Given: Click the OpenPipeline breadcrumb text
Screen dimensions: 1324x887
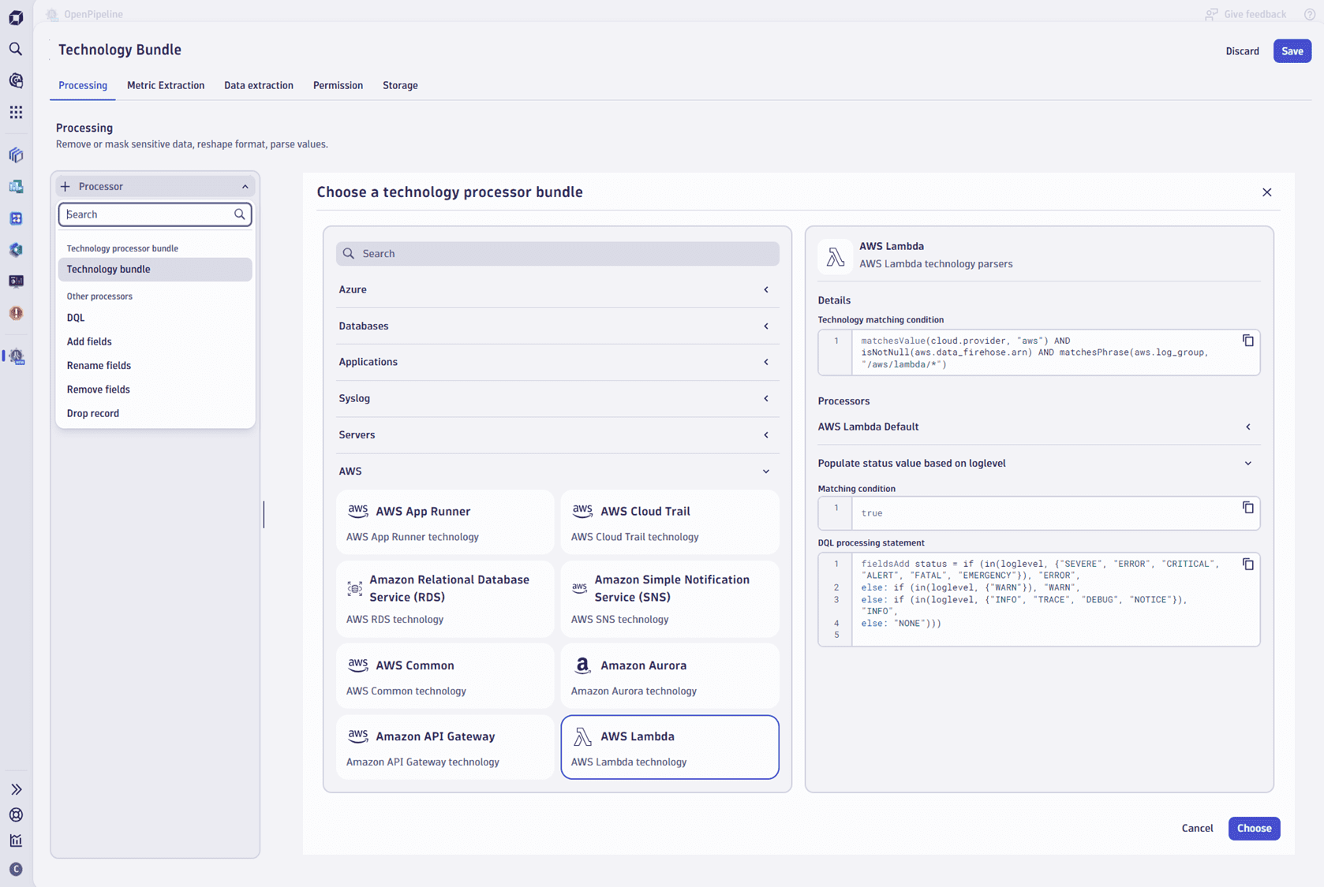Looking at the screenshot, I should pyautogui.click(x=93, y=14).
